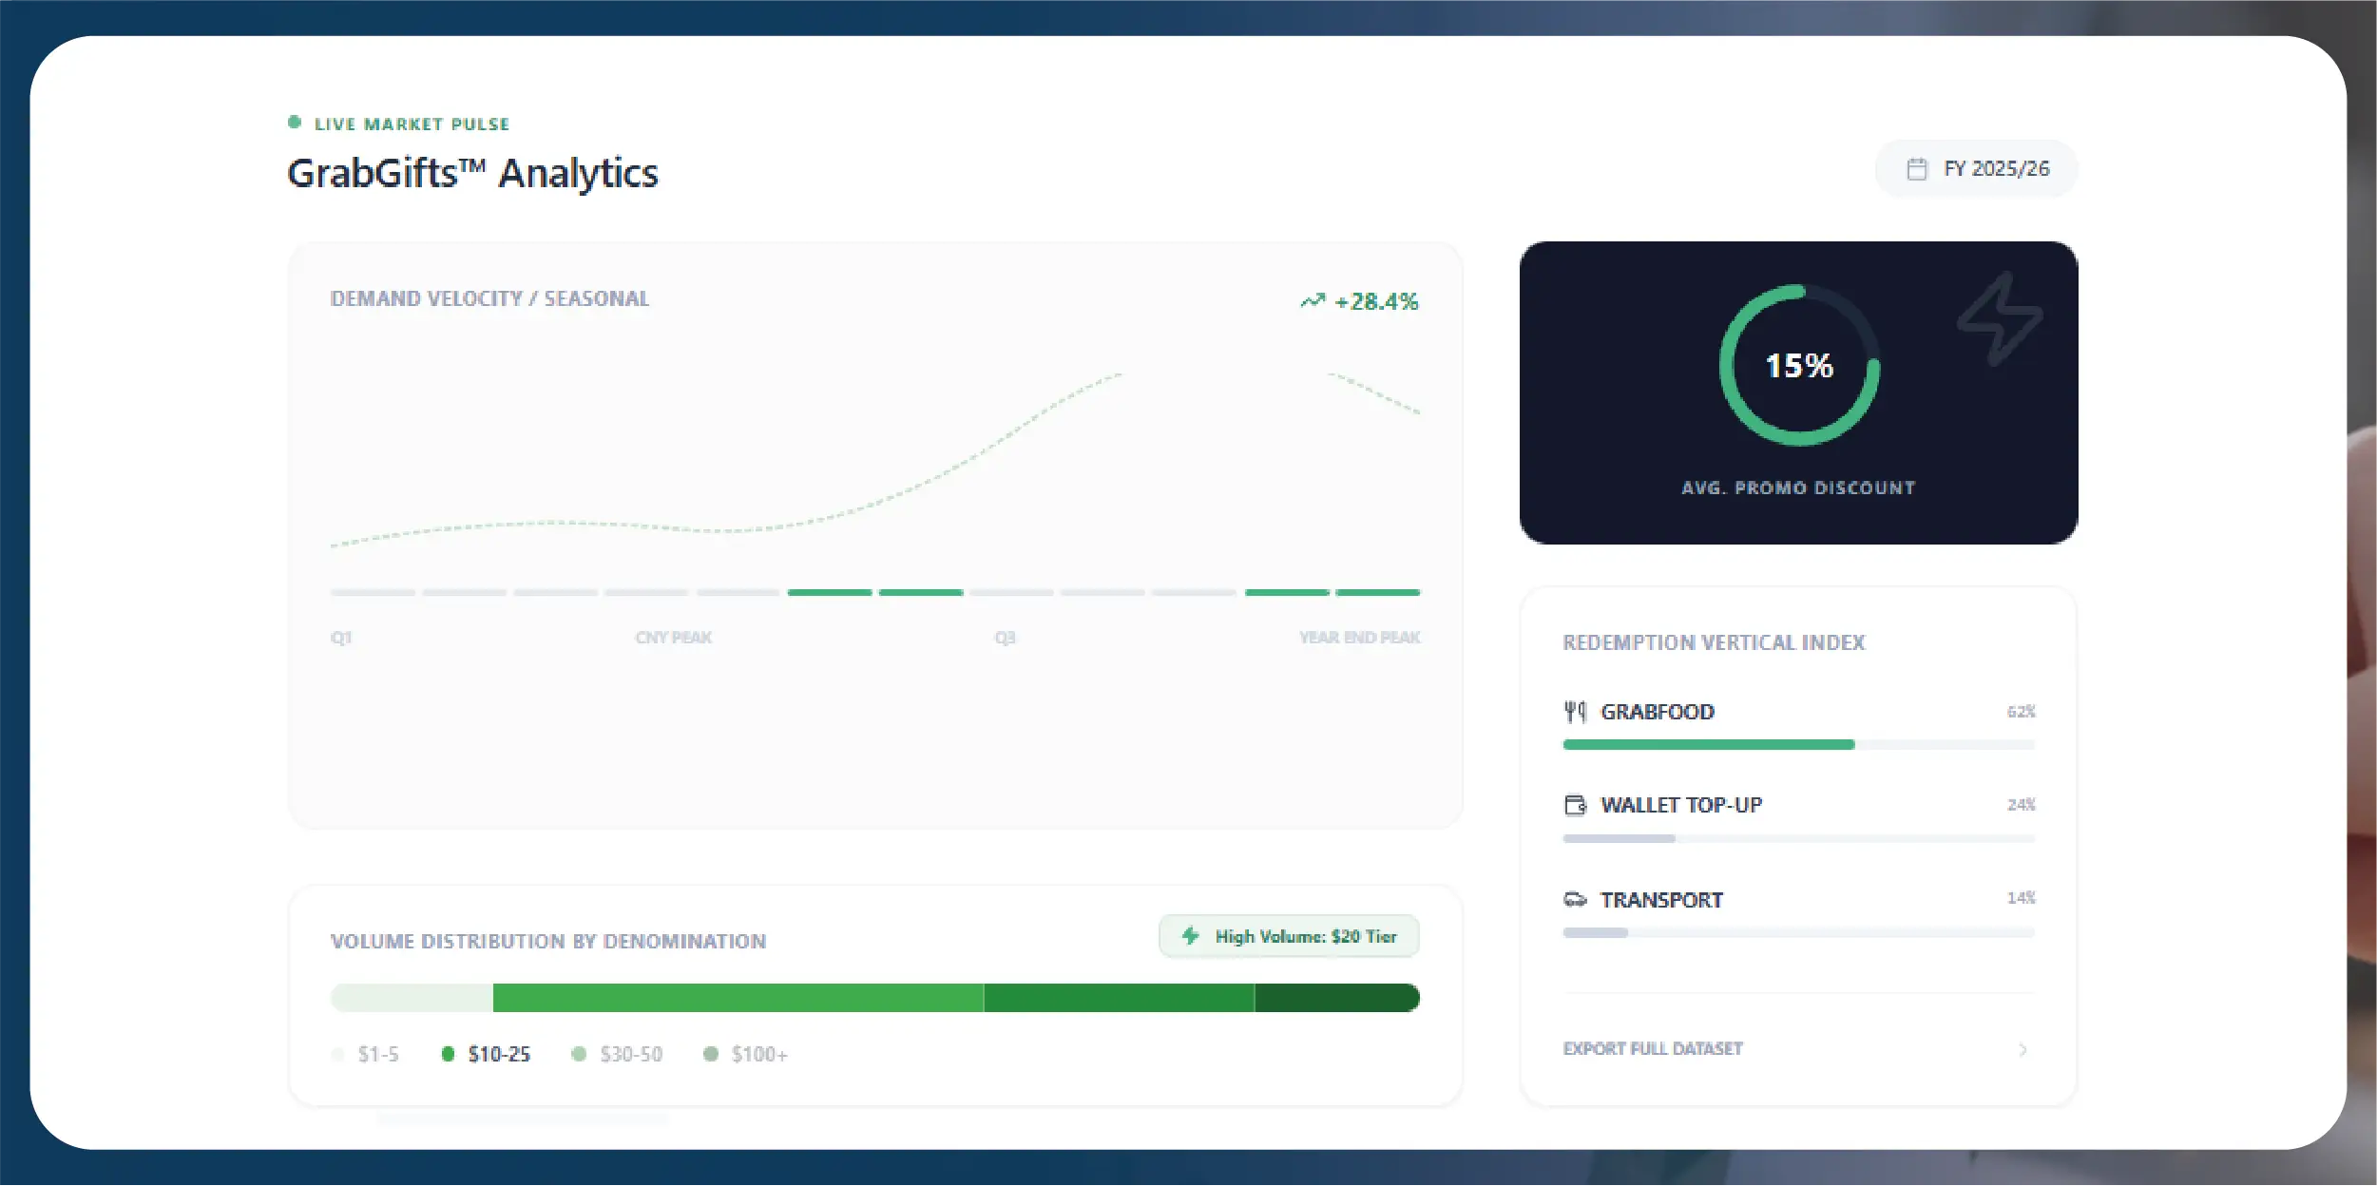This screenshot has width=2377, height=1186.
Task: Click the large lightning bolt icon
Action: pos(1999,319)
